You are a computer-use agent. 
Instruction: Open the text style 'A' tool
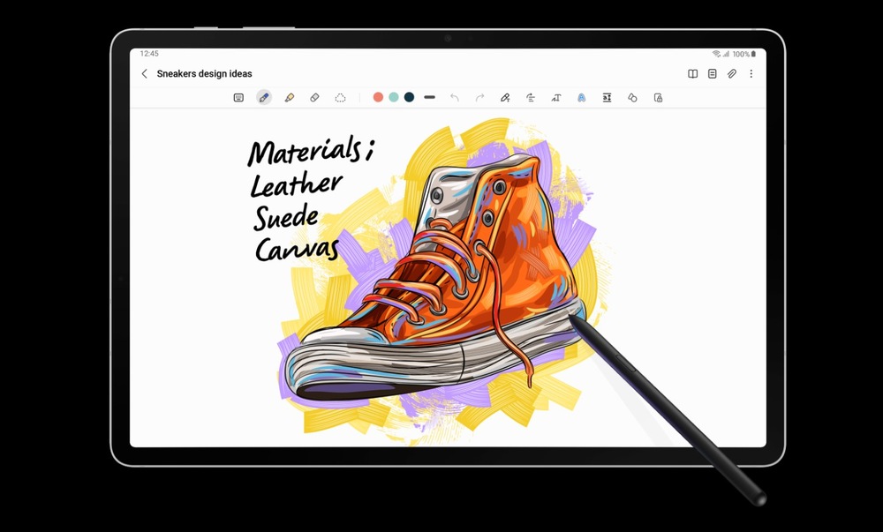(x=581, y=97)
